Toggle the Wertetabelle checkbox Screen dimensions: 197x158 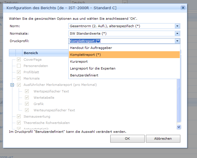click(x=27, y=98)
